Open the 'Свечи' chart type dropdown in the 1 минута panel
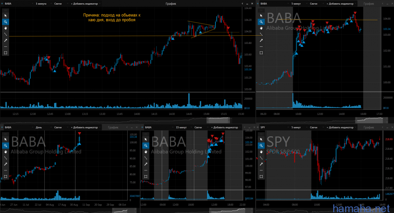The height and width of the screenshot is (213, 394). click(x=60, y=4)
